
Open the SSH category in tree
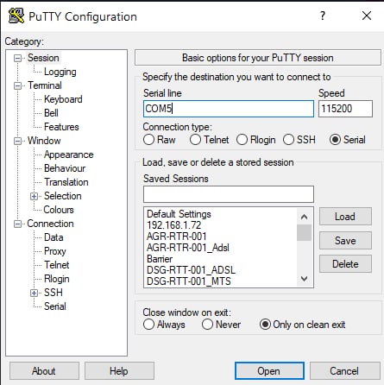click(x=54, y=293)
